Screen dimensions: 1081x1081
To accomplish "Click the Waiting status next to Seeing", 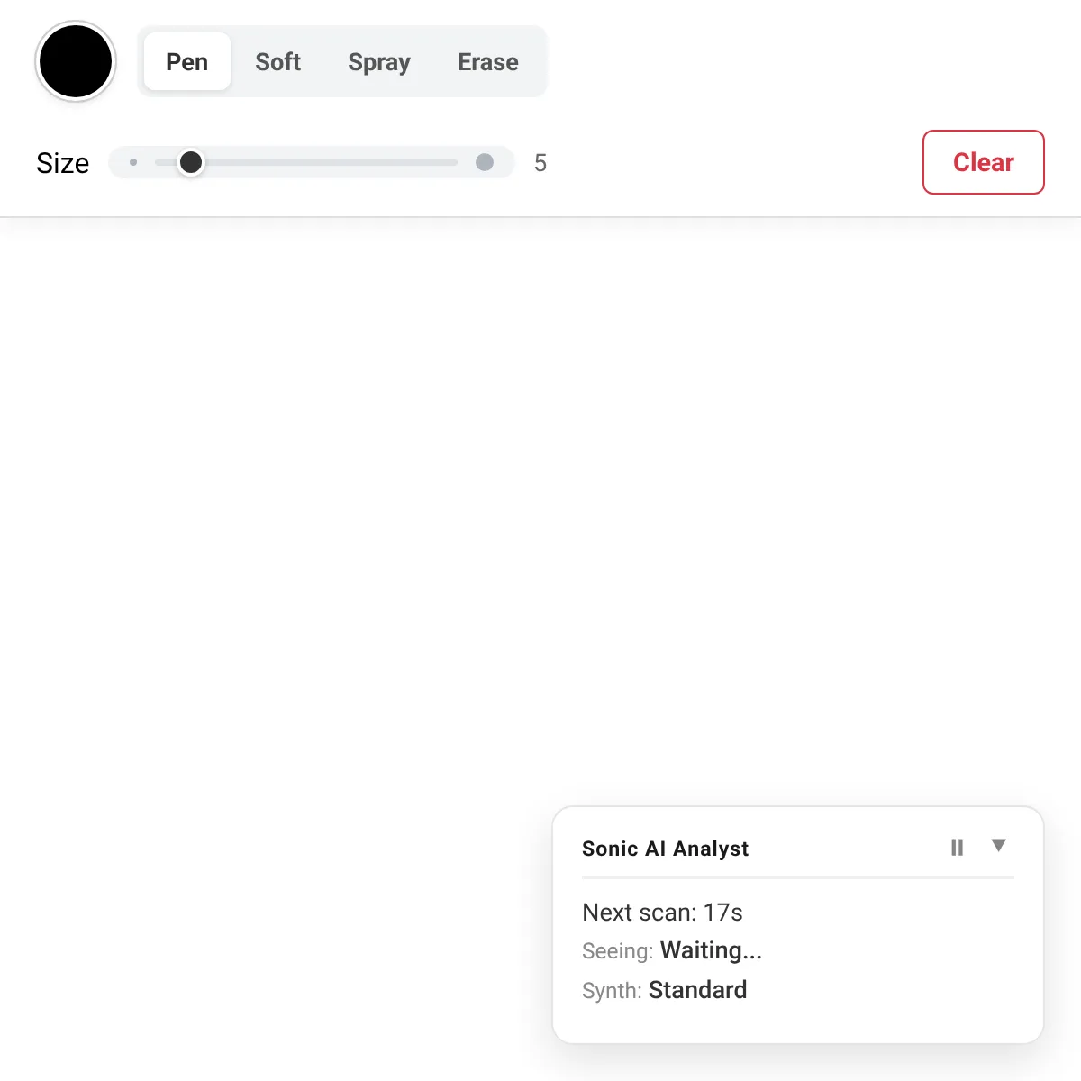I will click(x=711, y=950).
